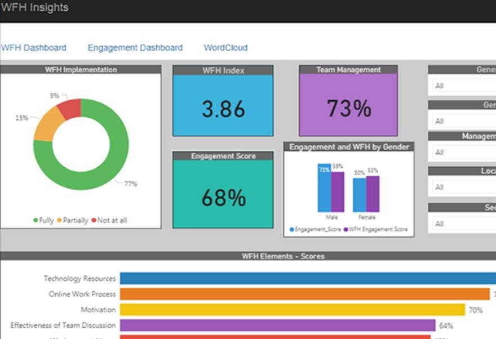The width and height of the screenshot is (496, 339).
Task: Select the purple WFH Engagement Score legend marker
Action: point(346,229)
